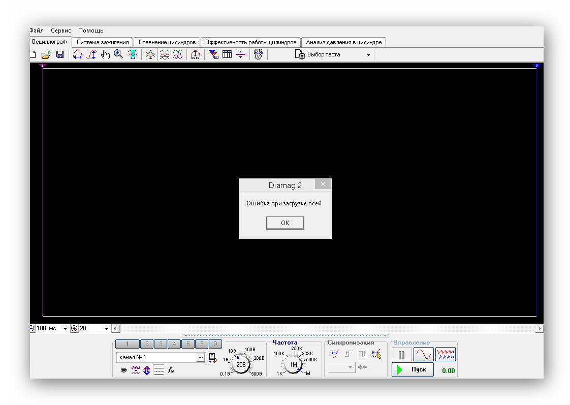Viewport: 570px width, 405px height.
Task: Click the ellipsis button beside канал № 1
Action: [x=201, y=357]
